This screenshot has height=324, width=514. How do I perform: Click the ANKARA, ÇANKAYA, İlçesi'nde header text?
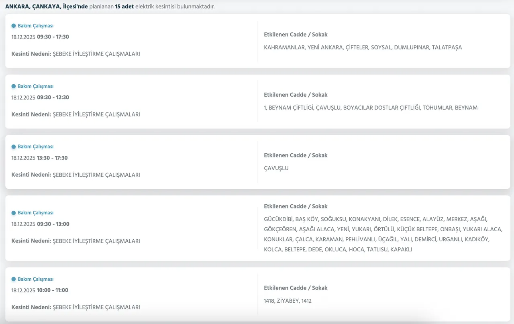(46, 6)
